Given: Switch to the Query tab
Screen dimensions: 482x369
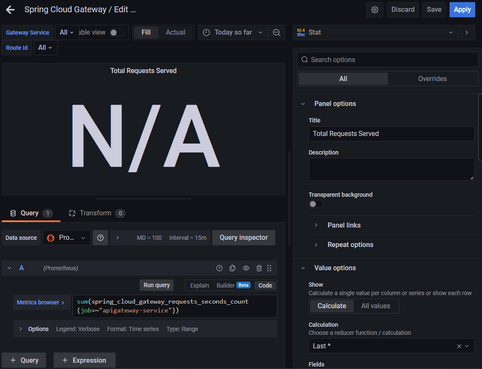Looking at the screenshot, I should (x=31, y=213).
